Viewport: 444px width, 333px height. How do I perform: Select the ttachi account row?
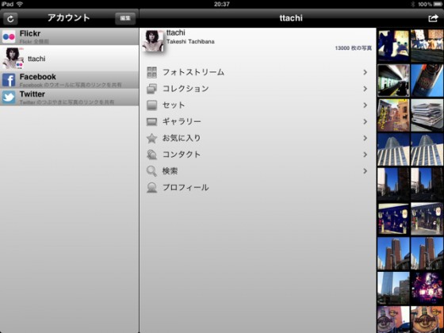tap(70, 59)
